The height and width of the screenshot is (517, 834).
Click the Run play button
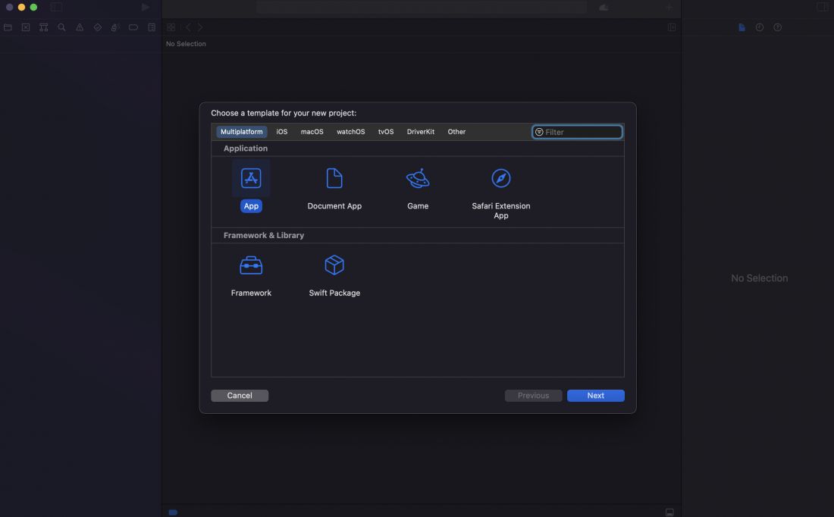click(x=146, y=7)
